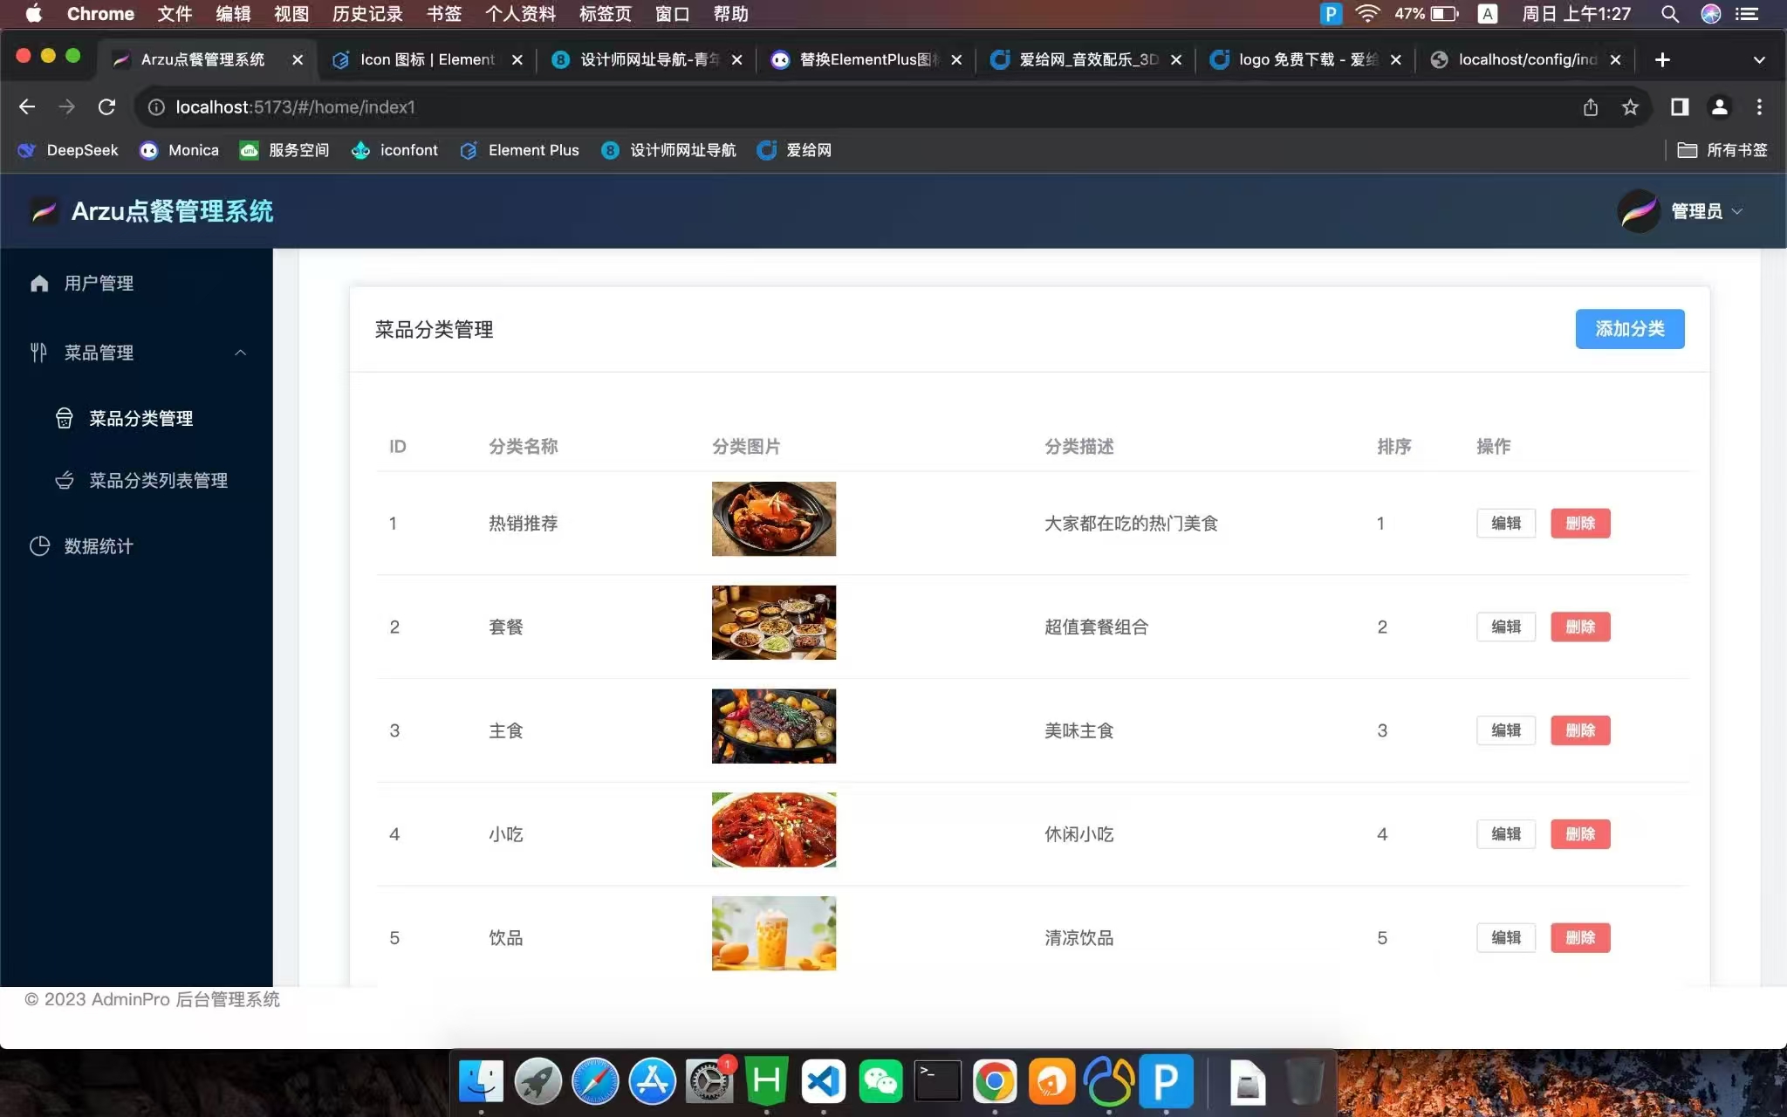Delete the 热销推荐 category row
Image resolution: width=1787 pixels, height=1117 pixels.
[x=1579, y=524]
